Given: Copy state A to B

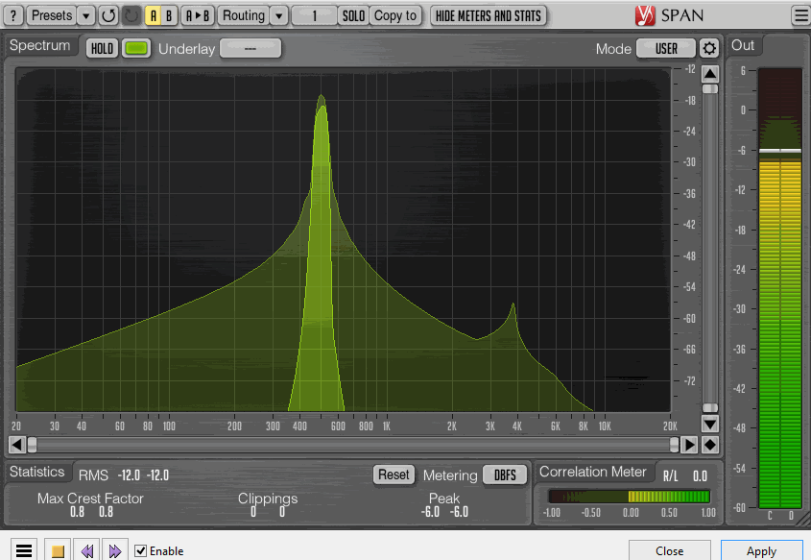Looking at the screenshot, I should click(x=198, y=15).
